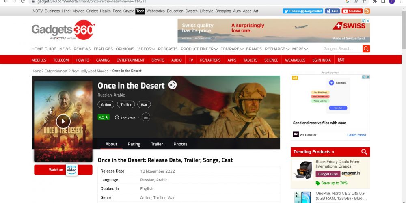The image size is (406, 203).
Task: Click the 4.5 star rating badge
Action: (x=104, y=117)
